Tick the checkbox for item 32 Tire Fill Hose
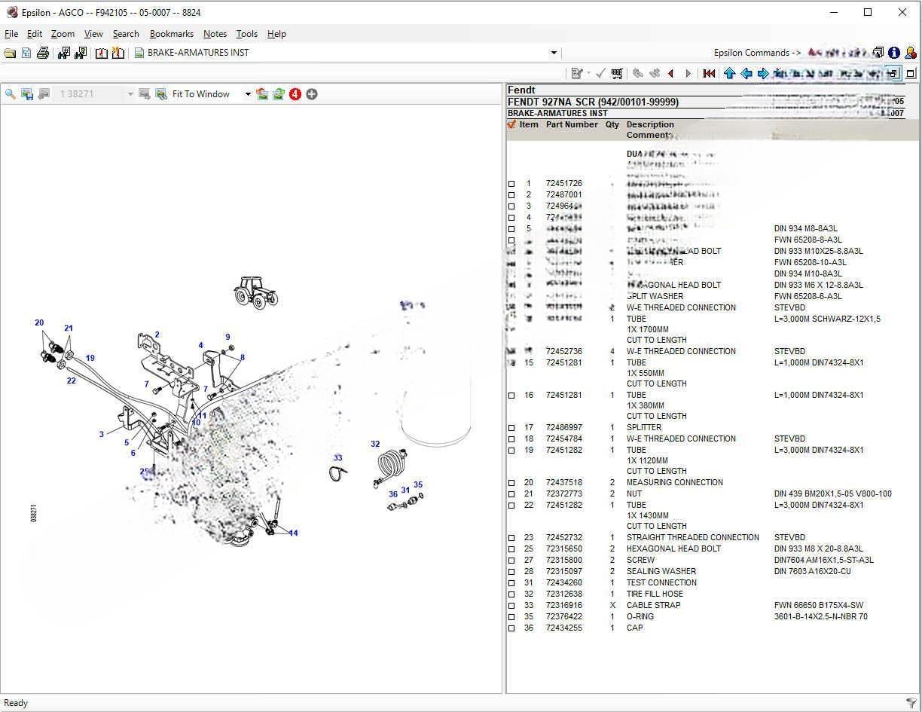922x712 pixels. click(511, 594)
